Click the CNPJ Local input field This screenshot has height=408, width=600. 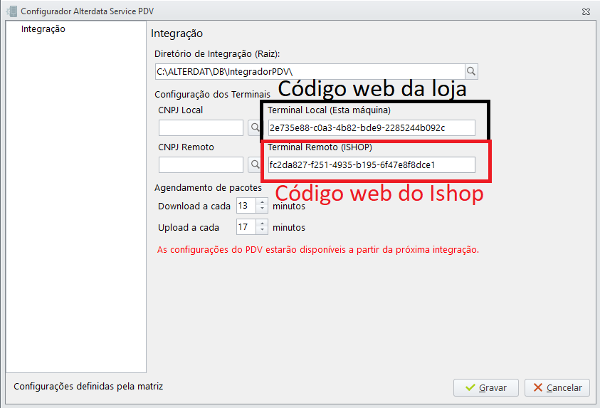[x=201, y=128]
